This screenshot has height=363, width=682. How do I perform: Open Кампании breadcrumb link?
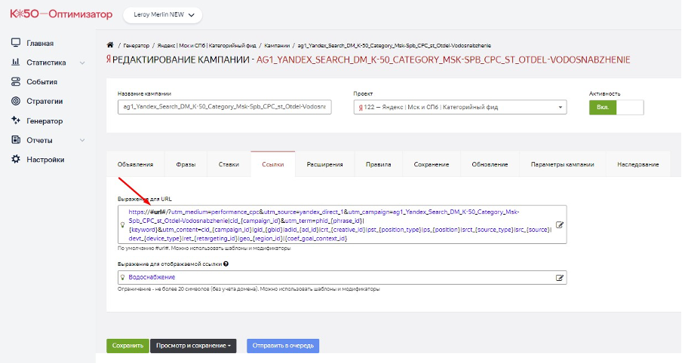coord(277,45)
